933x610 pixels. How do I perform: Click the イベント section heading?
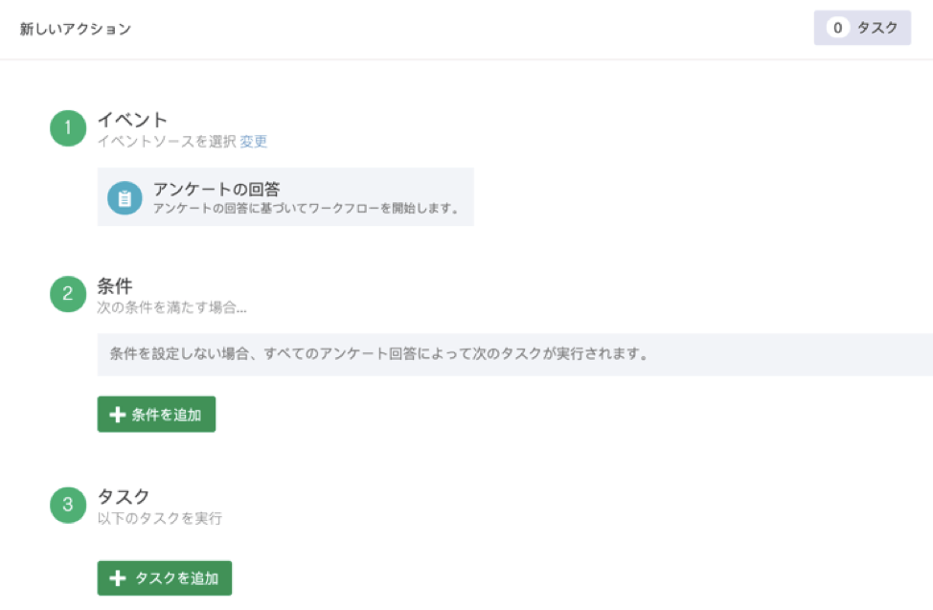pos(132,120)
